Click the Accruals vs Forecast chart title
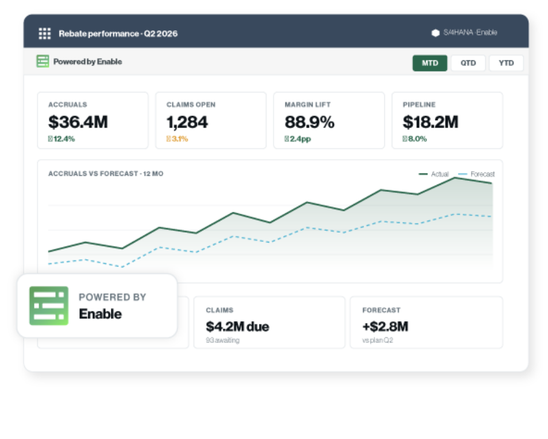This screenshot has width=548, height=439. point(106,174)
